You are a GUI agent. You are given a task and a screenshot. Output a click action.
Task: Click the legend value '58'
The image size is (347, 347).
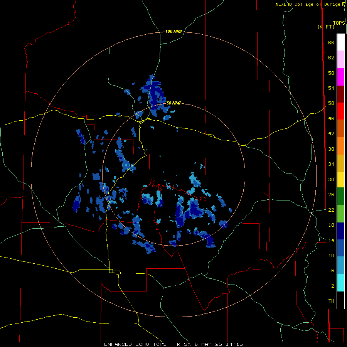[331, 73]
